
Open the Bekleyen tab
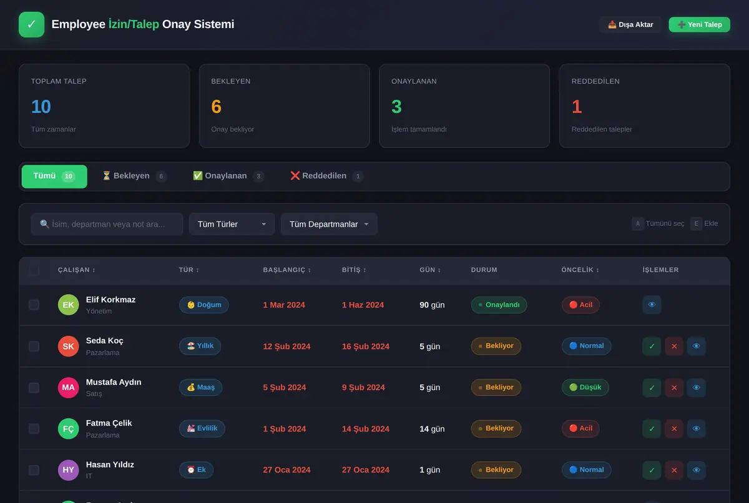[x=134, y=176]
